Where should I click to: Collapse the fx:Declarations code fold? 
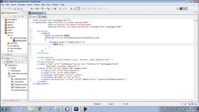pos(32,57)
